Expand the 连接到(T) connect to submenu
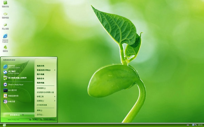The image size is (204, 127). [x=46, y=101]
